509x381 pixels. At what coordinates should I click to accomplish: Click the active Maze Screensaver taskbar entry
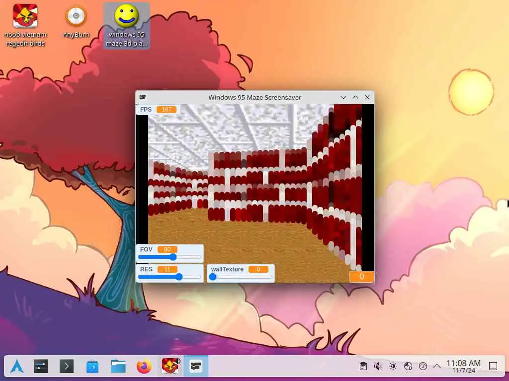coord(196,366)
